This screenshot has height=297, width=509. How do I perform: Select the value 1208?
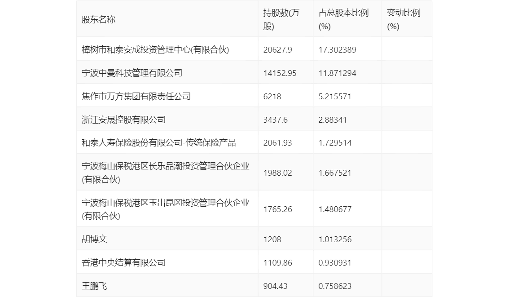click(272, 239)
